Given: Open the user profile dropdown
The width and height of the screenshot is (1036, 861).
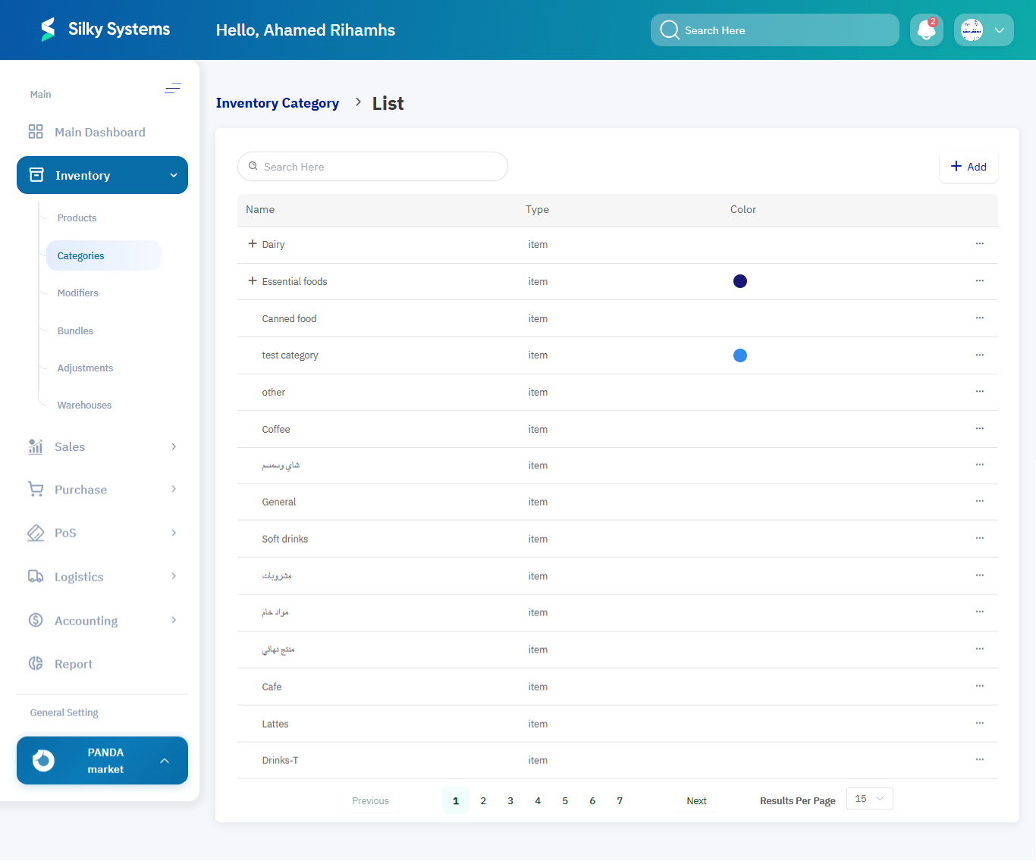Looking at the screenshot, I should (984, 30).
